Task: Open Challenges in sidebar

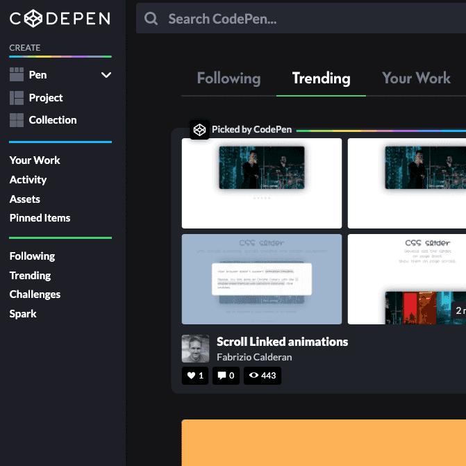Action: [x=35, y=294]
